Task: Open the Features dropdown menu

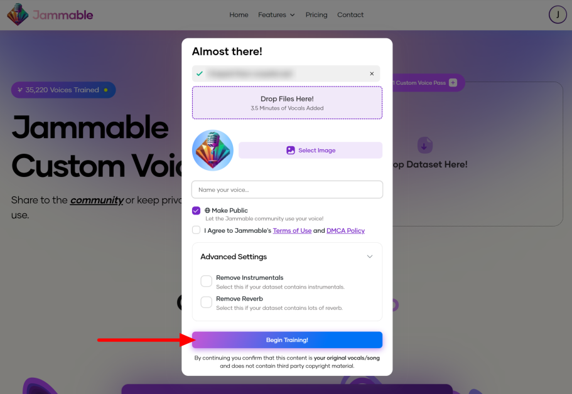Action: [x=276, y=15]
